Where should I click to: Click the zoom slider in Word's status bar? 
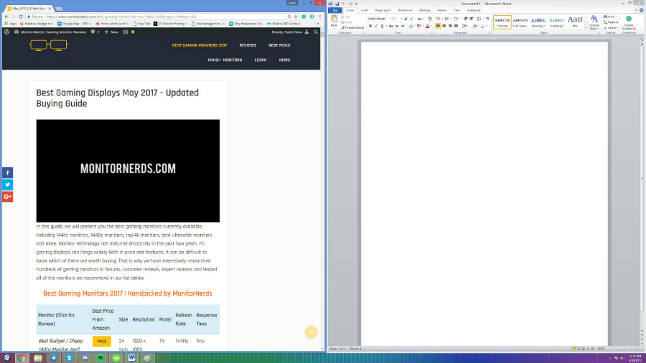[623, 349]
